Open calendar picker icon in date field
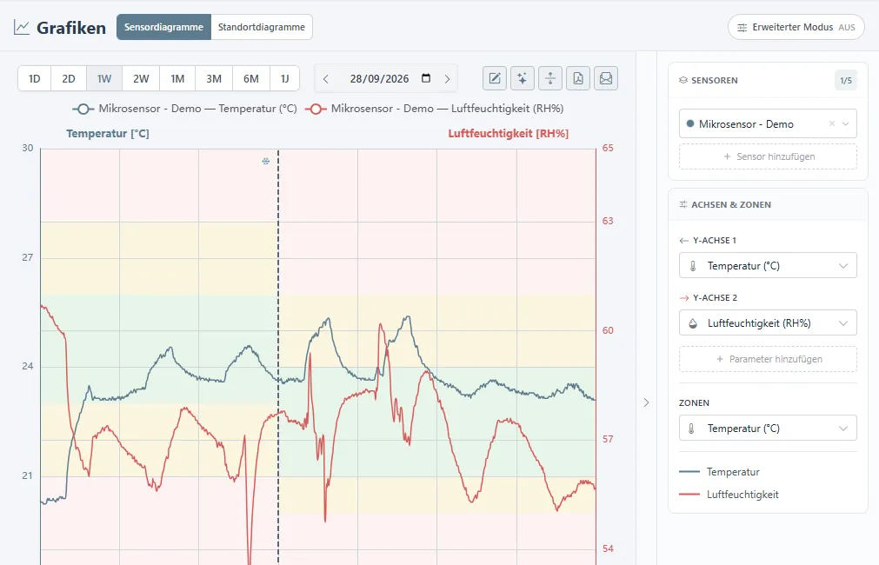This screenshot has height=565, width=879. pyautogui.click(x=426, y=78)
